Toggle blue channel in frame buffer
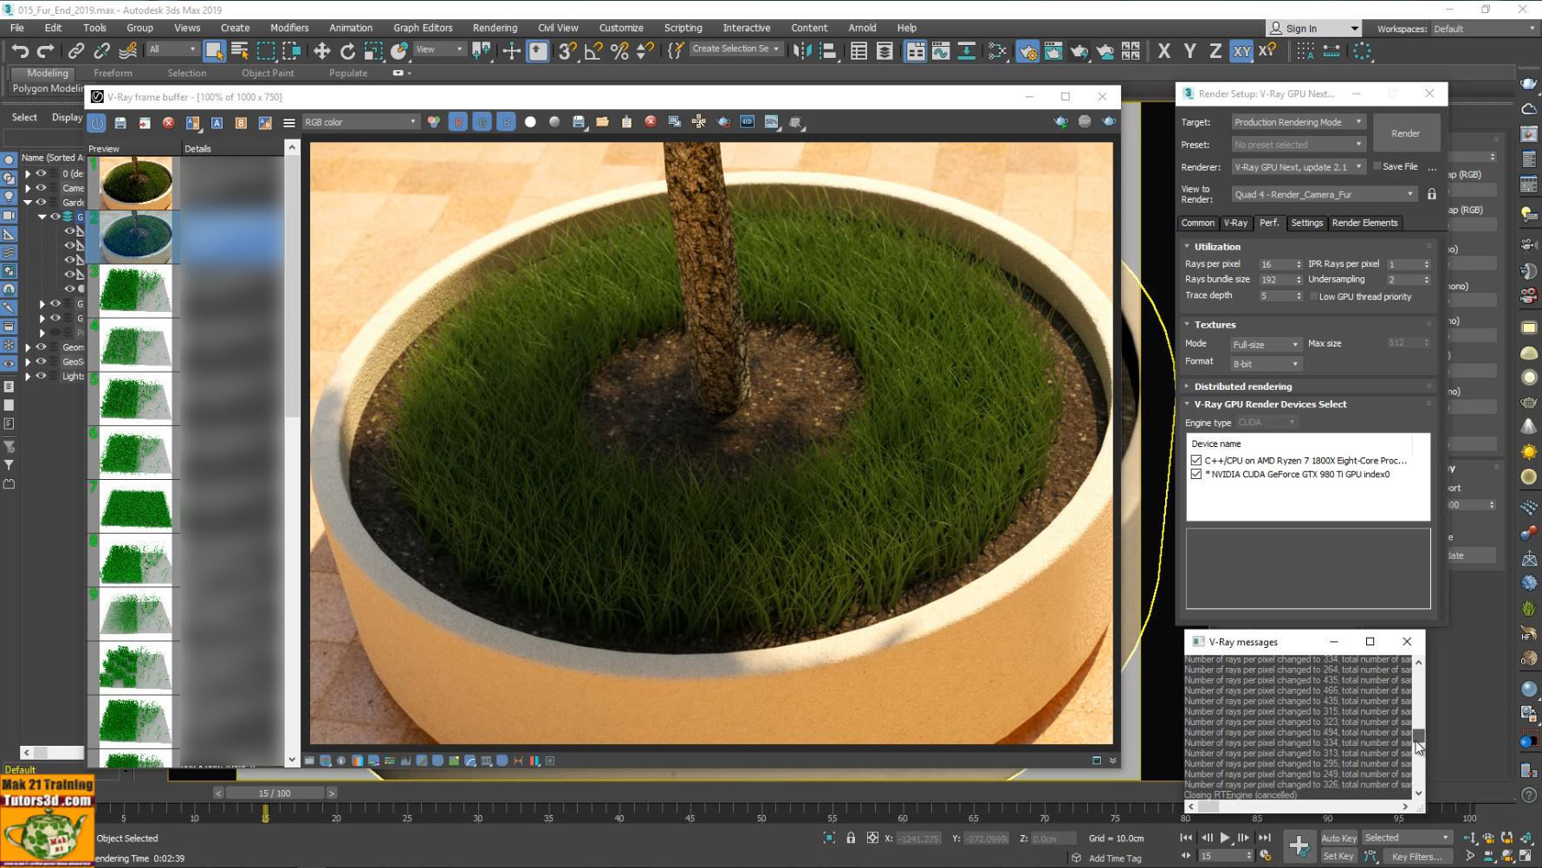 click(x=507, y=122)
